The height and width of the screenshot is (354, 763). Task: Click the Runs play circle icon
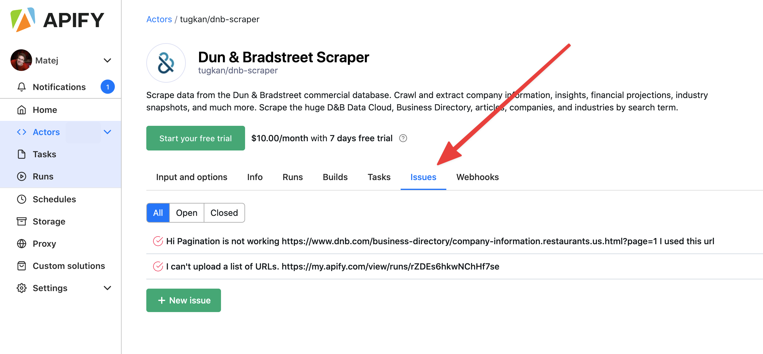click(x=22, y=176)
